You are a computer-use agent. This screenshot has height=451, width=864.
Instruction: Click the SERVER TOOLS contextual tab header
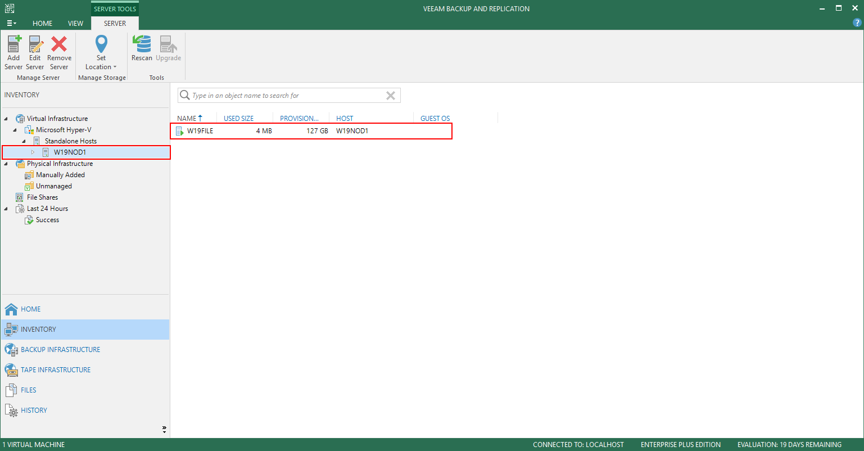point(115,9)
